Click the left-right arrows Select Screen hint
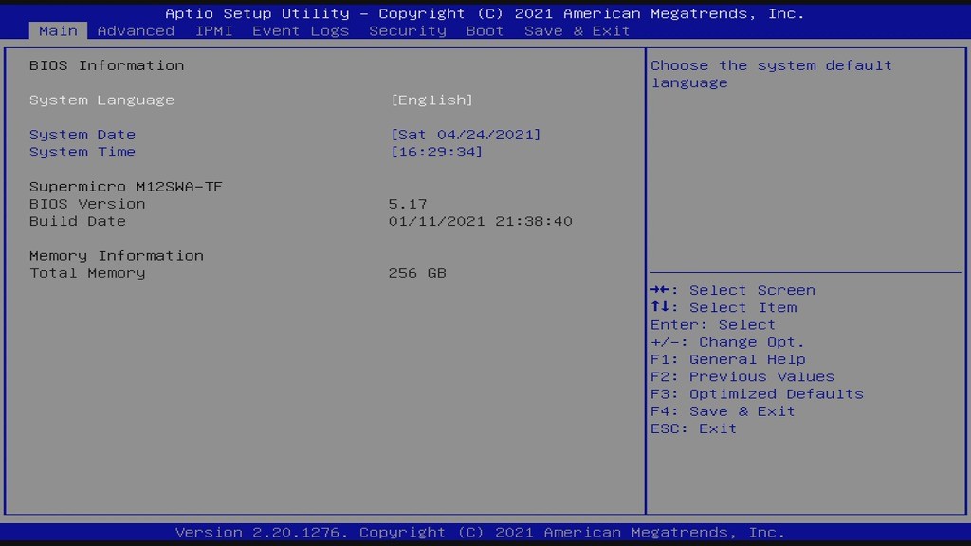 tap(732, 290)
